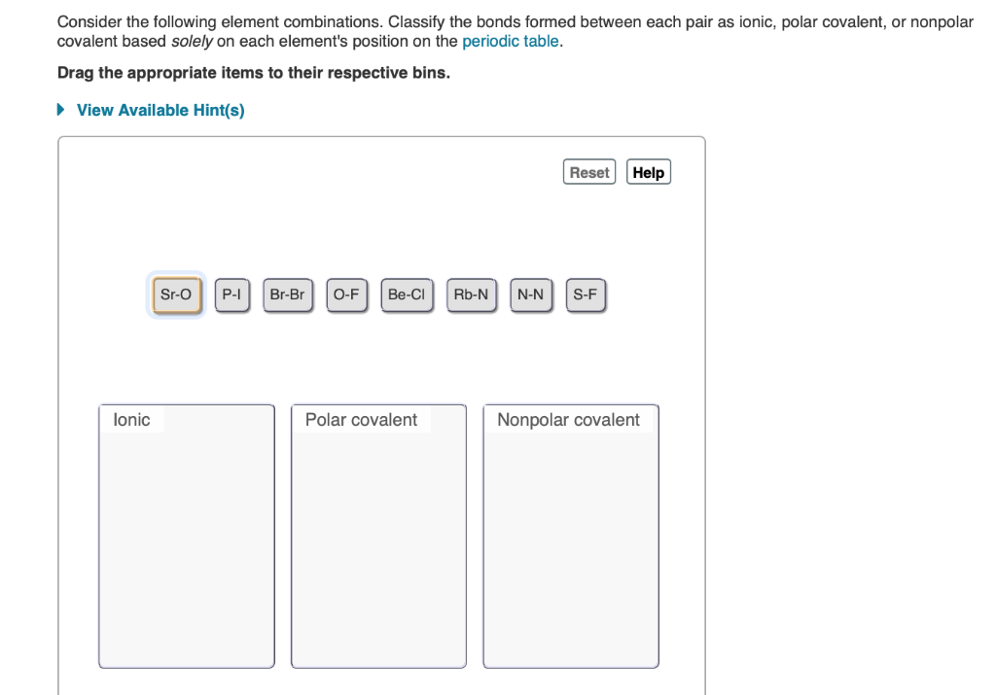
Task: Click the Ionic bin label
Action: click(x=131, y=419)
